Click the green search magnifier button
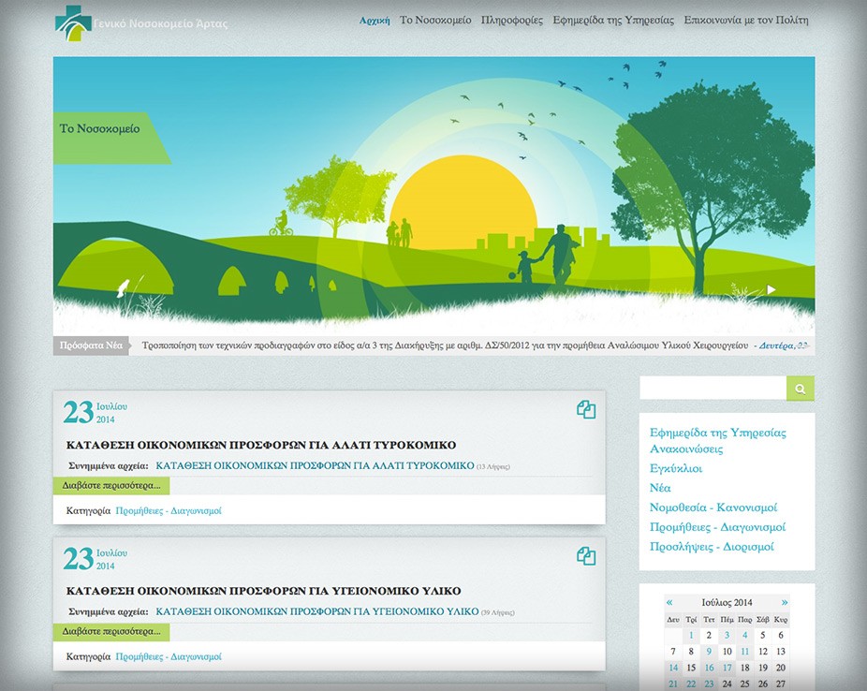The image size is (867, 691). point(801,389)
